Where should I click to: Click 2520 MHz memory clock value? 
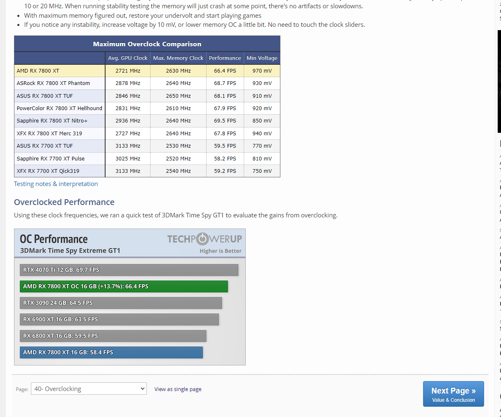[178, 159]
